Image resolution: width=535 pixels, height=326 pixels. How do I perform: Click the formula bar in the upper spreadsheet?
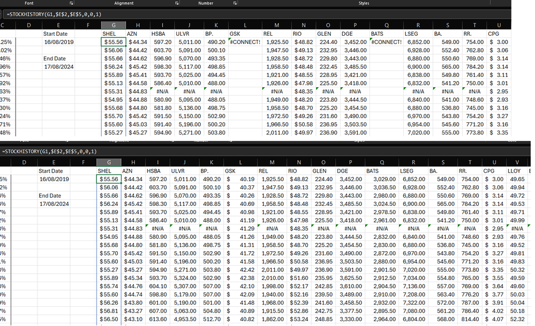tap(256, 14)
